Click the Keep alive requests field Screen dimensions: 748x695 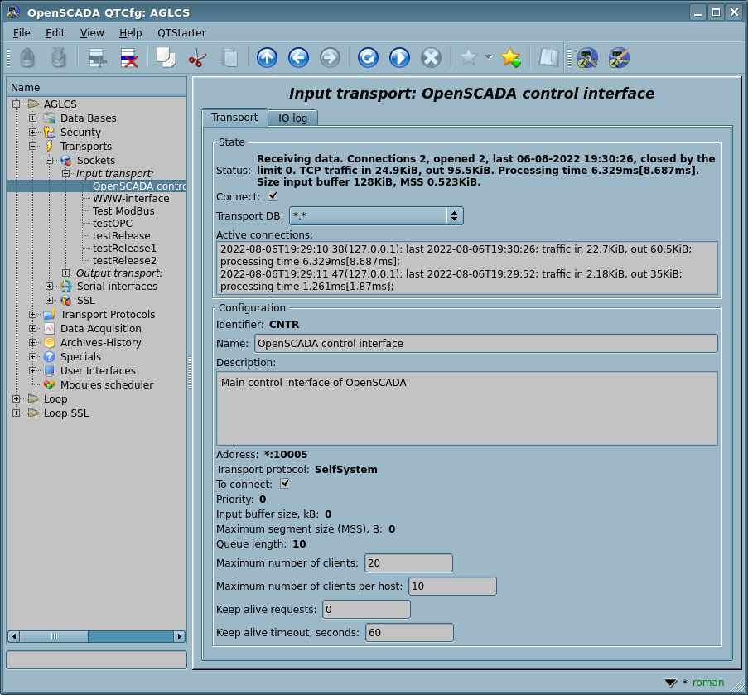[366, 609]
